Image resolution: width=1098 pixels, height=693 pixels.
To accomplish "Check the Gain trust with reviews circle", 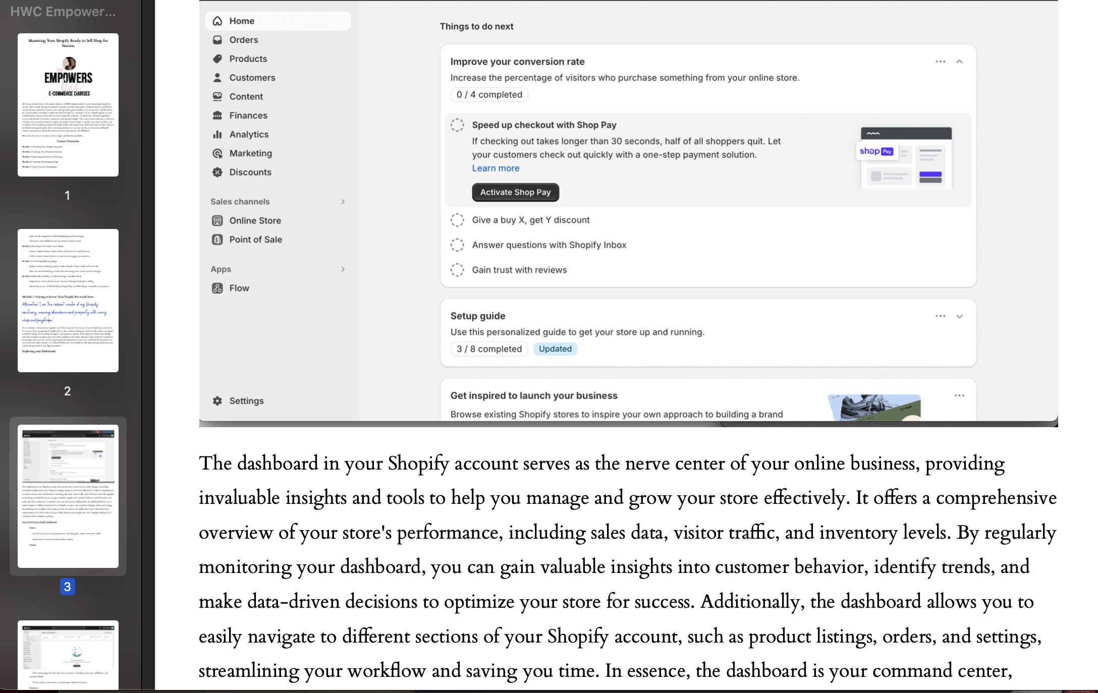I will coord(457,270).
